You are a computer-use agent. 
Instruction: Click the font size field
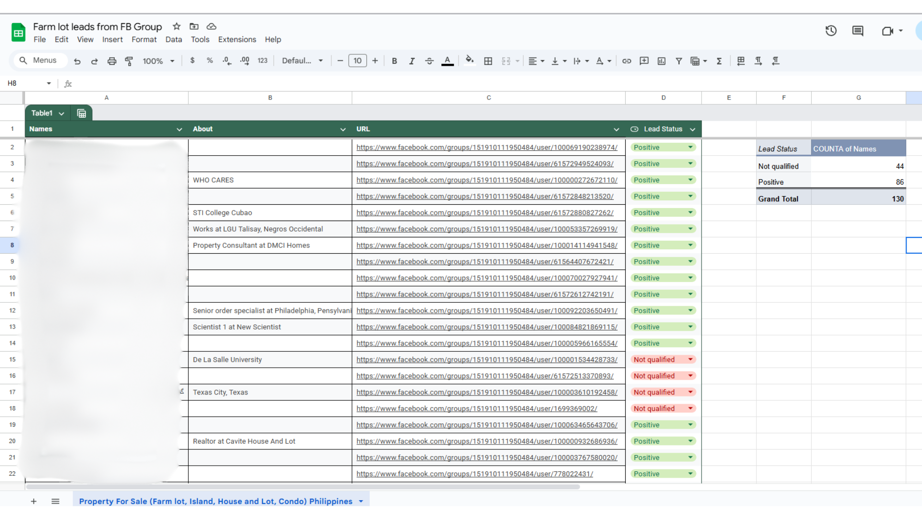[358, 61]
